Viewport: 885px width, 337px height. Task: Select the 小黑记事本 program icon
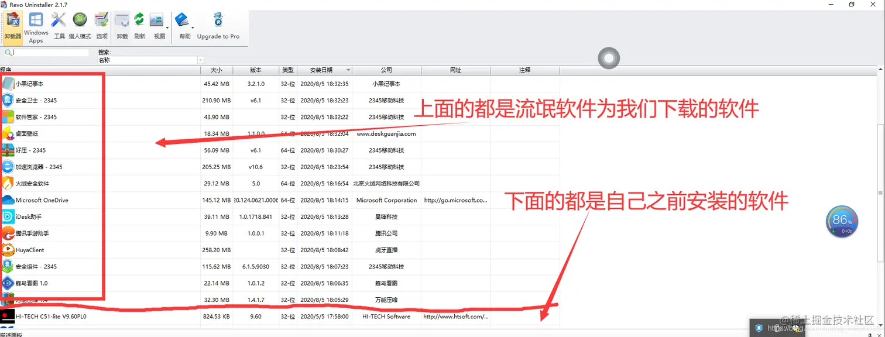8,84
